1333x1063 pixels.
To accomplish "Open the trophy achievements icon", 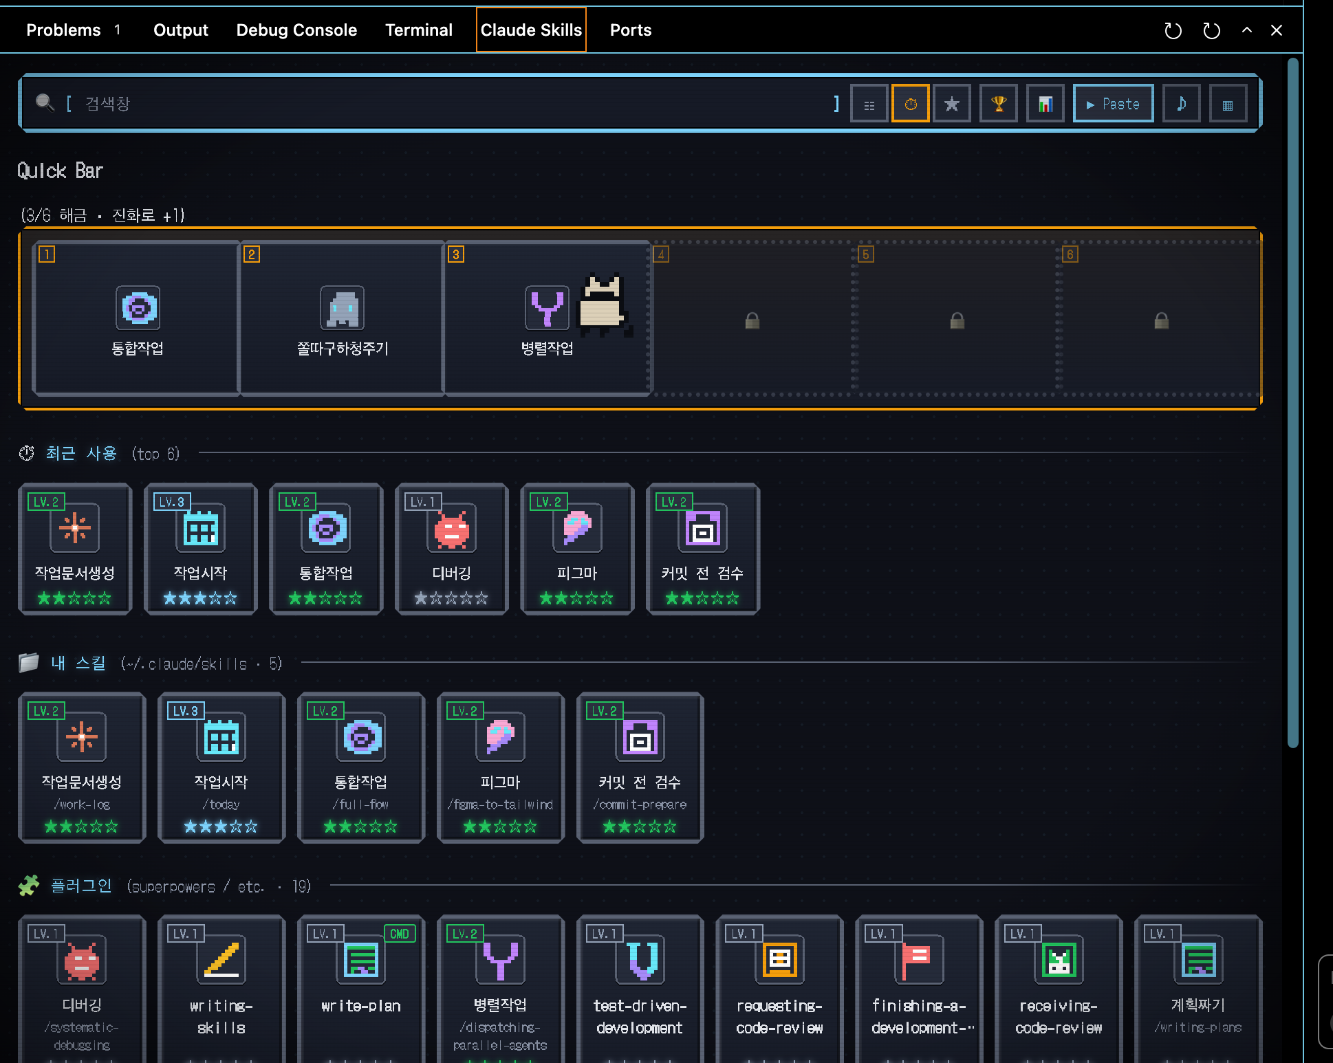I will [999, 104].
